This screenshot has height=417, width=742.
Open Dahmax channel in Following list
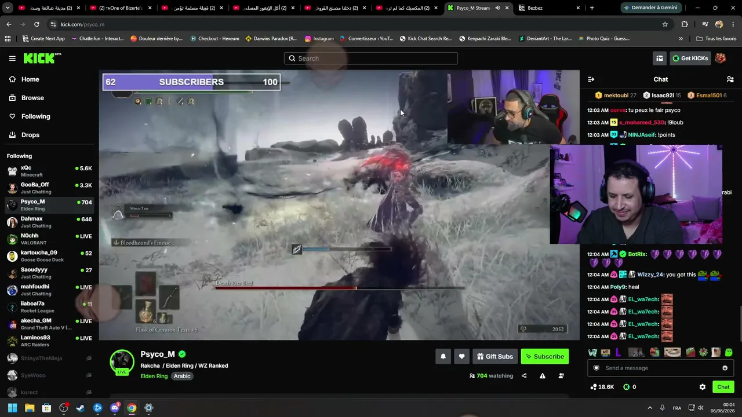[49, 222]
